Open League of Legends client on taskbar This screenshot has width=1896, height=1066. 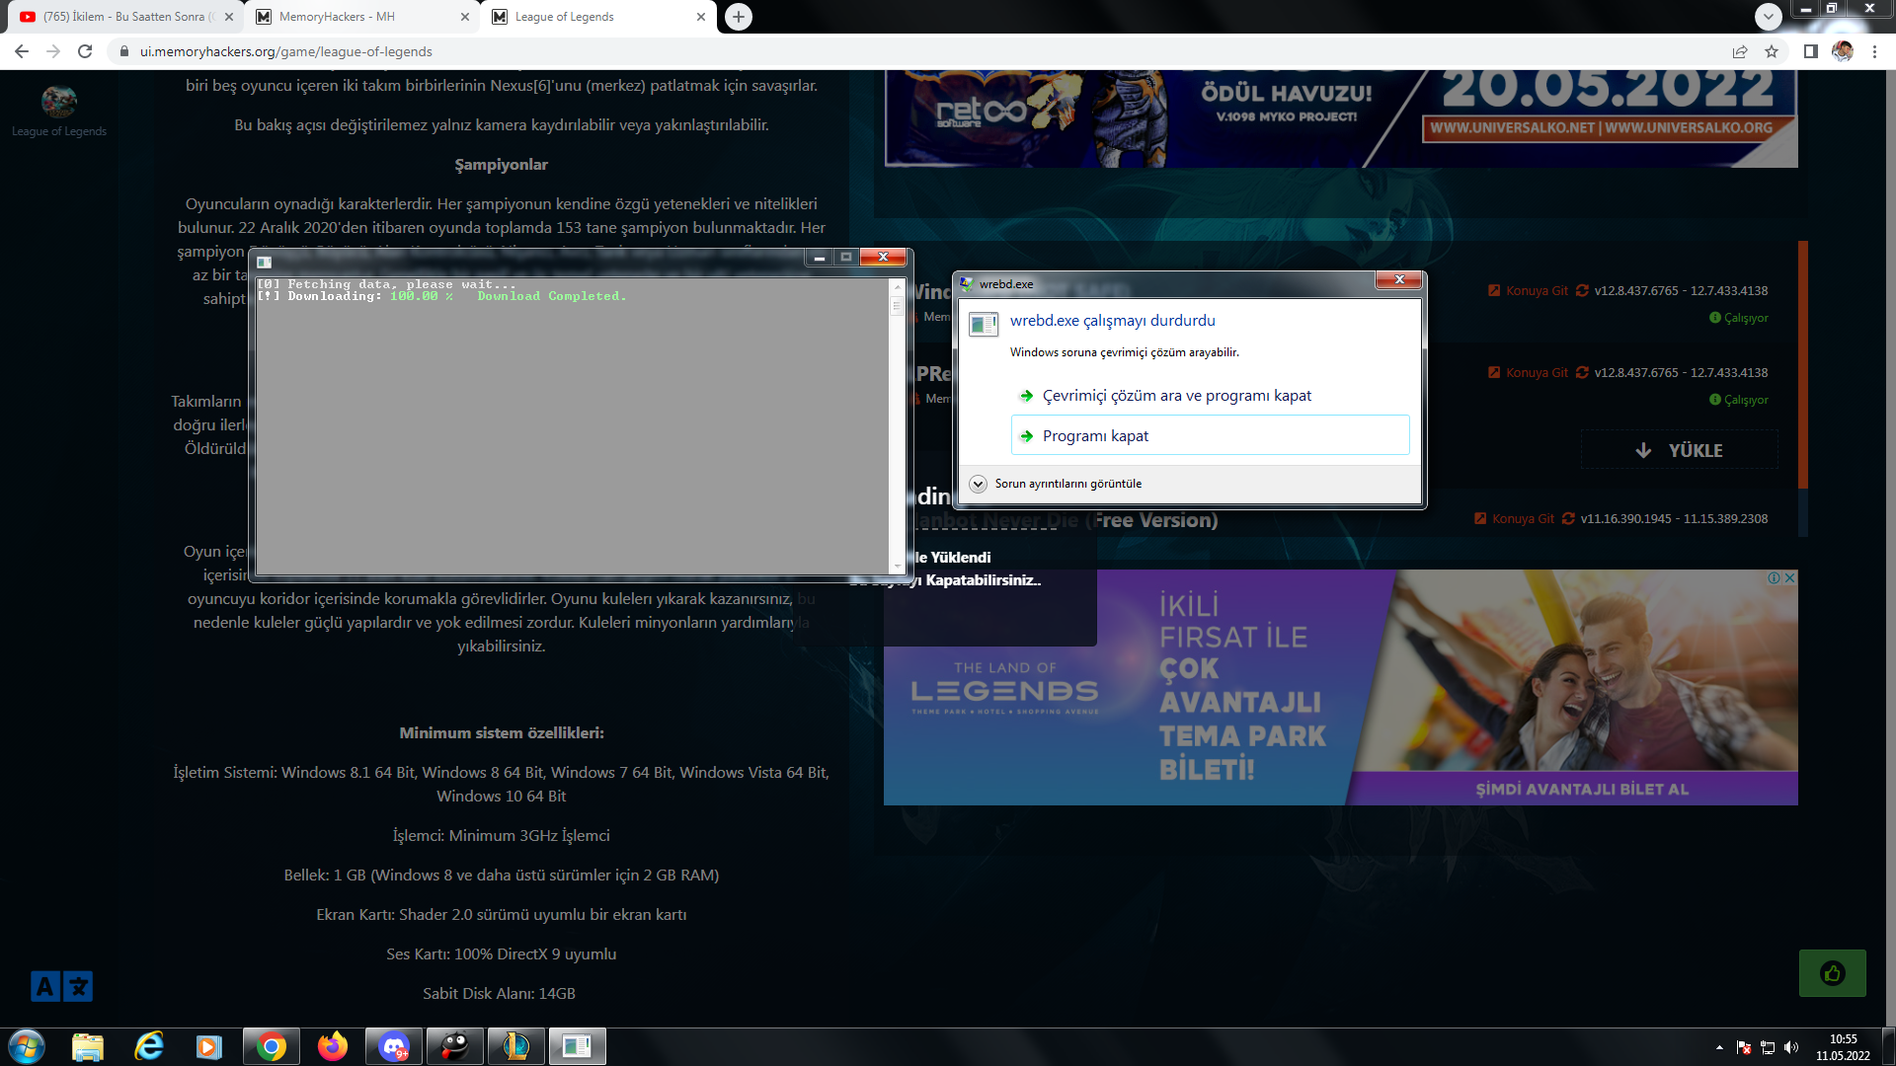(x=516, y=1046)
